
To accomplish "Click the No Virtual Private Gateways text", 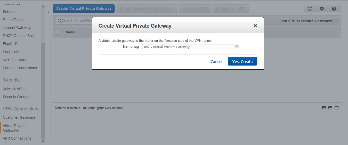I will click(307, 21).
